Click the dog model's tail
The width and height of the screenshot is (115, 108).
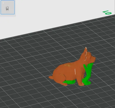pyautogui.click(x=51, y=77)
